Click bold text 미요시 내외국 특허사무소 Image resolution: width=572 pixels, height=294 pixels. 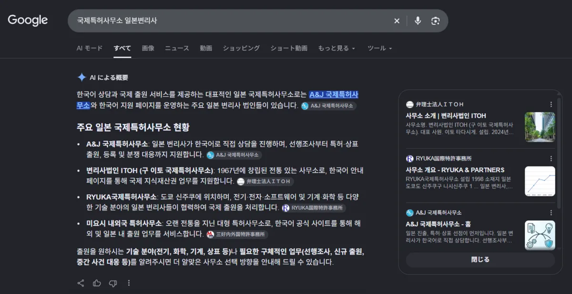coord(124,223)
